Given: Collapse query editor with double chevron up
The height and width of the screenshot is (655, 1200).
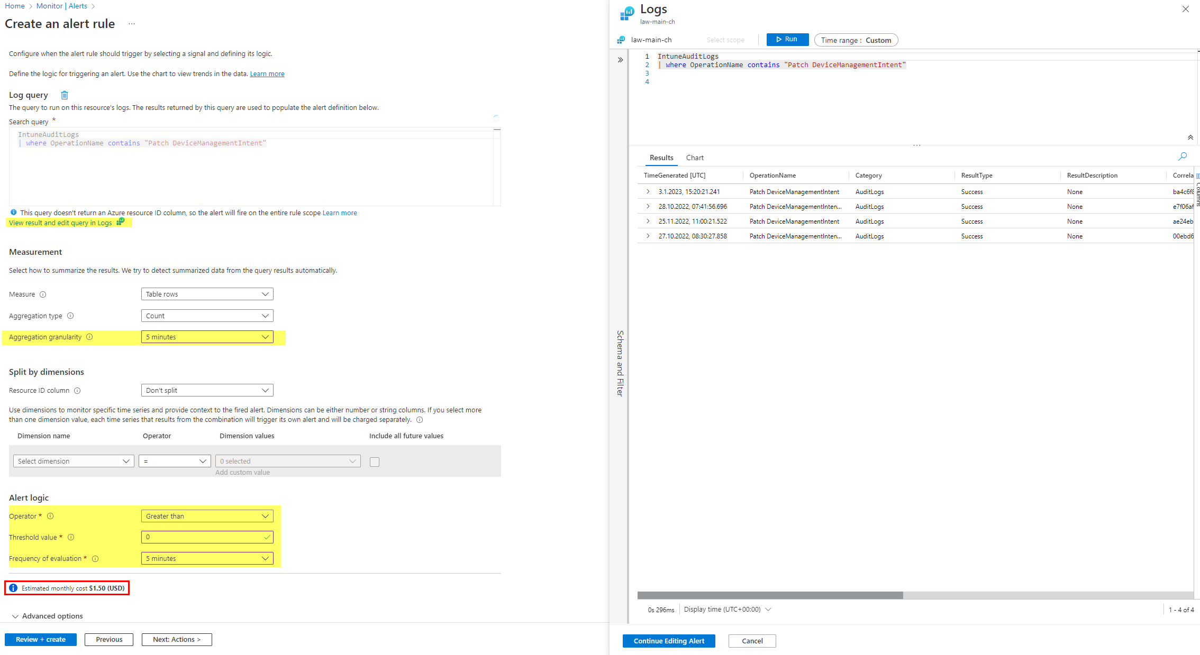Looking at the screenshot, I should [x=1190, y=137].
